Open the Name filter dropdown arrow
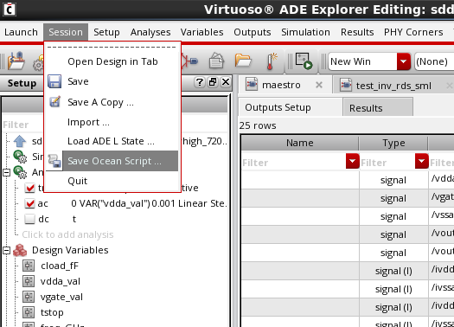This screenshot has height=327, width=454. 352,161
